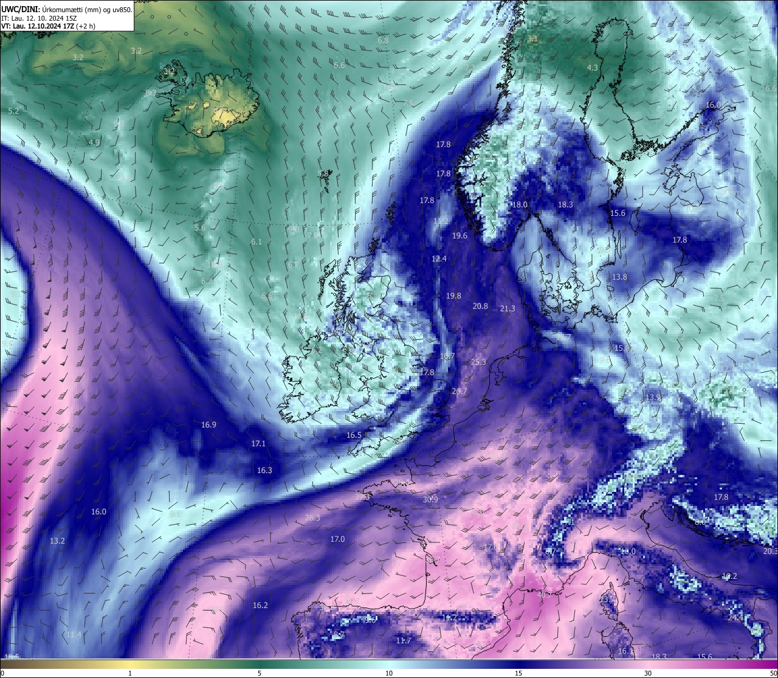Click the 26.3 map value

pos(312,517)
